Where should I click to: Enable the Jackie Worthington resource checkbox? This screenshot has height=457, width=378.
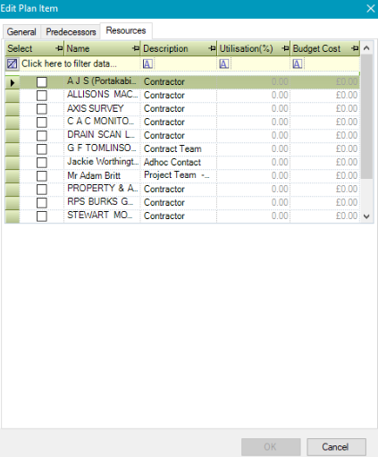click(42, 163)
